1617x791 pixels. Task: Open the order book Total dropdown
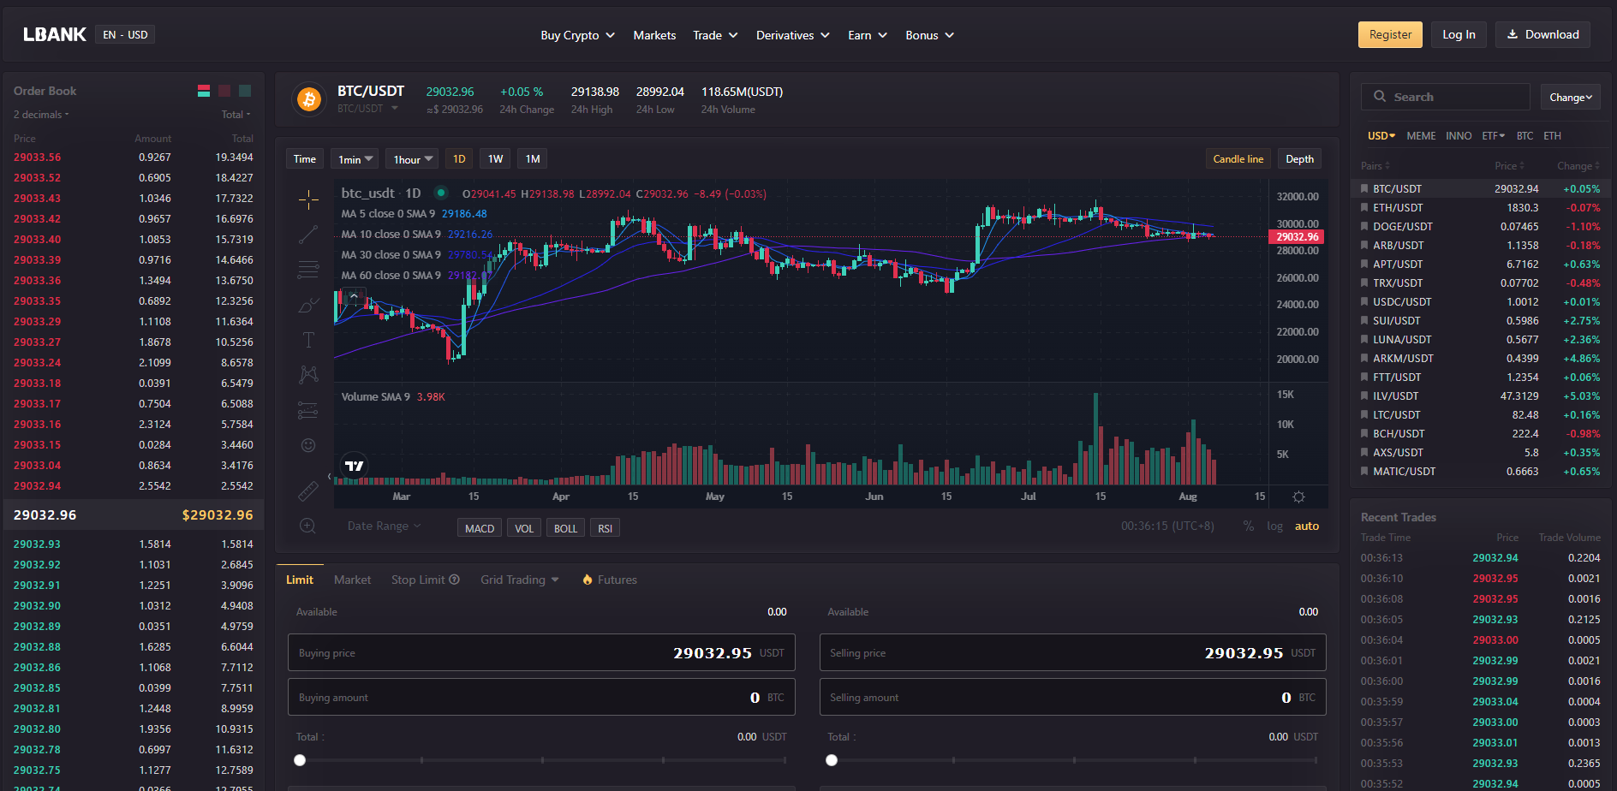click(x=236, y=115)
